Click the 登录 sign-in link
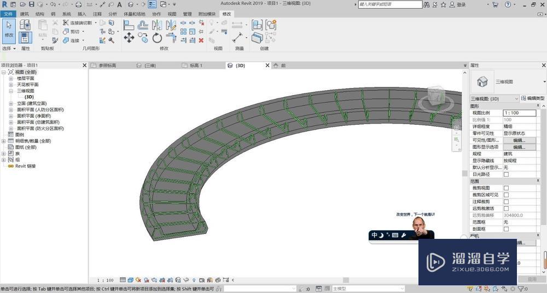 [461, 4]
